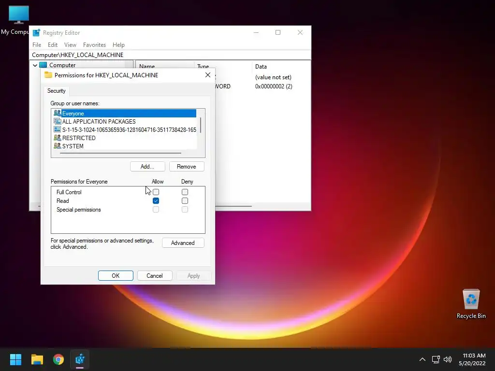Screen dimensions: 495x371
Task: Collapse the Computer tree node
Action: click(x=35, y=65)
